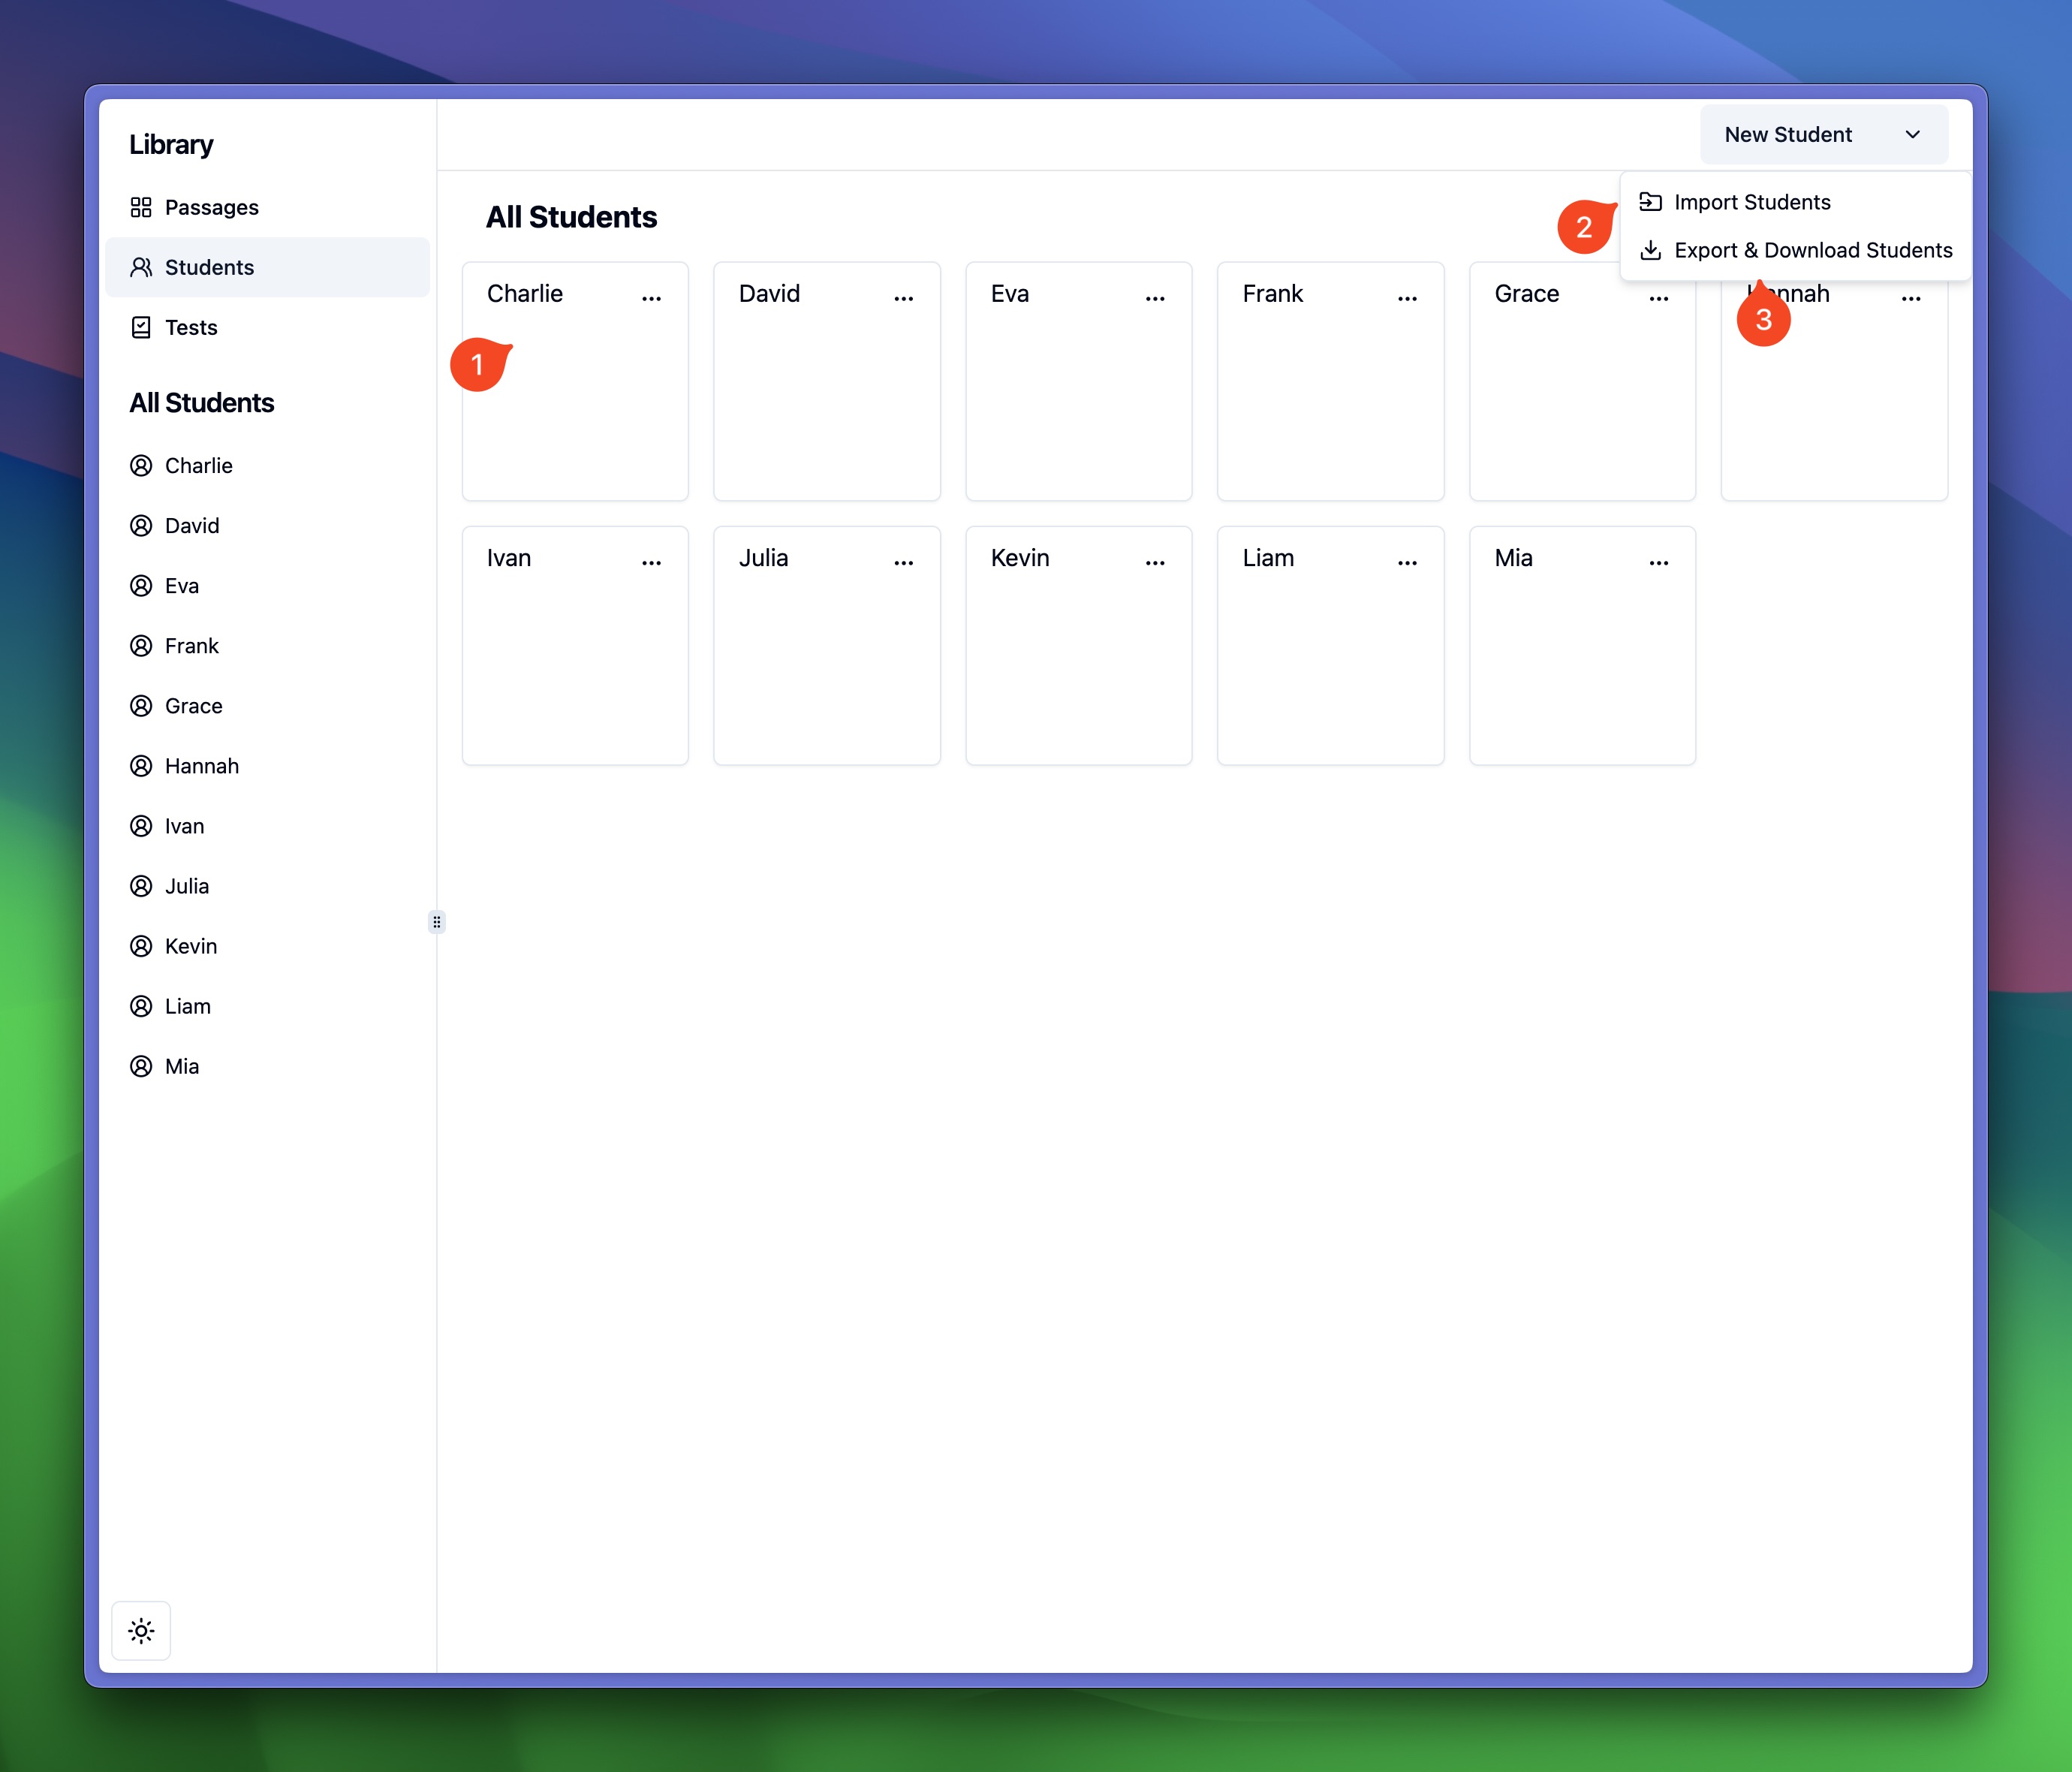The height and width of the screenshot is (1772, 2072).
Task: Choose Import Students from the menu
Action: [1753, 201]
